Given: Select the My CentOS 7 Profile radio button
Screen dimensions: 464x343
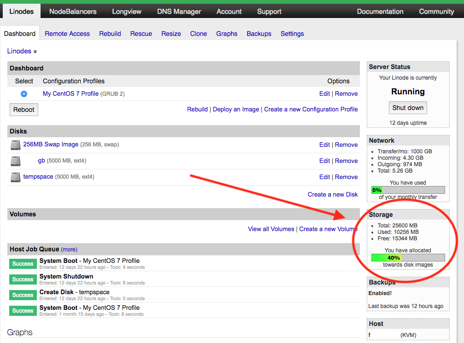Looking at the screenshot, I should (24, 94).
